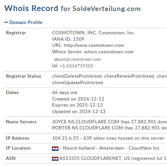Click the minus icon beside Domain Profile
This screenshot has height=166, width=167.
[6, 22]
